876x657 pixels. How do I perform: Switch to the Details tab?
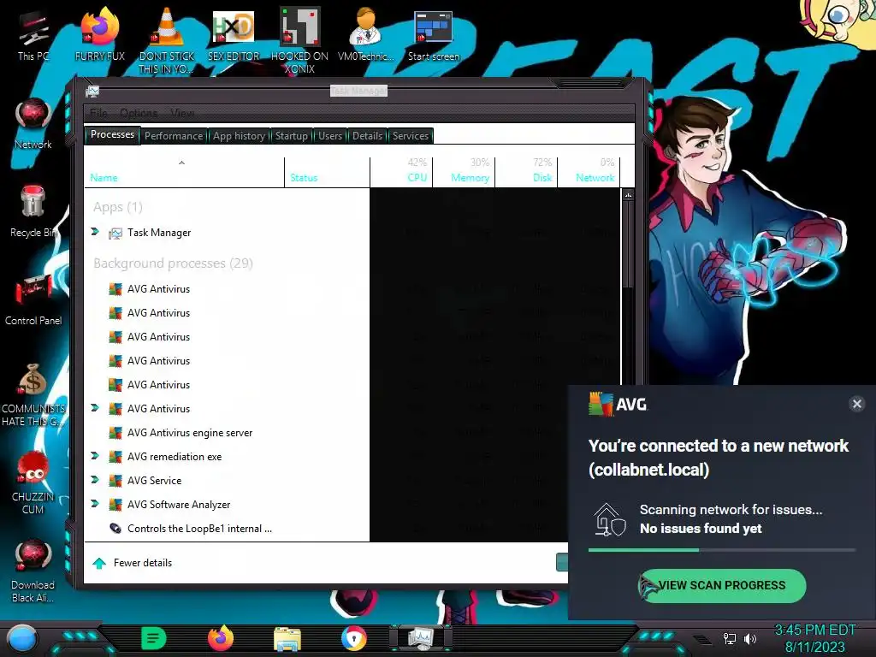[367, 136]
